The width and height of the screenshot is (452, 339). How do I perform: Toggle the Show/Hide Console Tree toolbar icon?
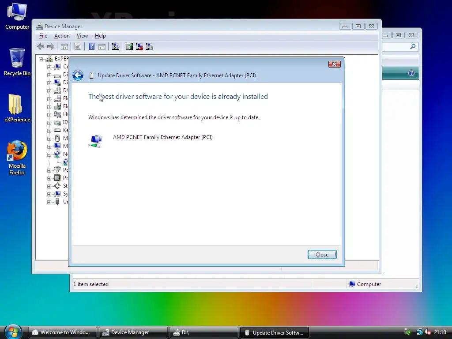64,46
